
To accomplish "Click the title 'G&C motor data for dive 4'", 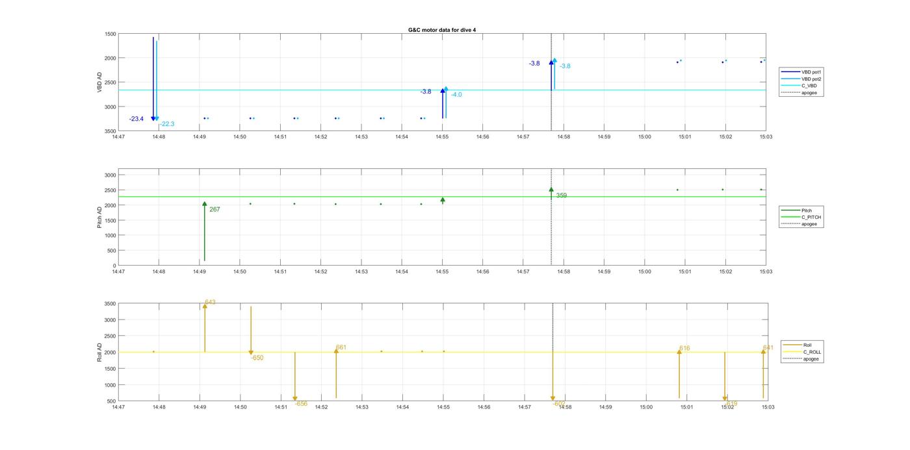I will pos(442,30).
